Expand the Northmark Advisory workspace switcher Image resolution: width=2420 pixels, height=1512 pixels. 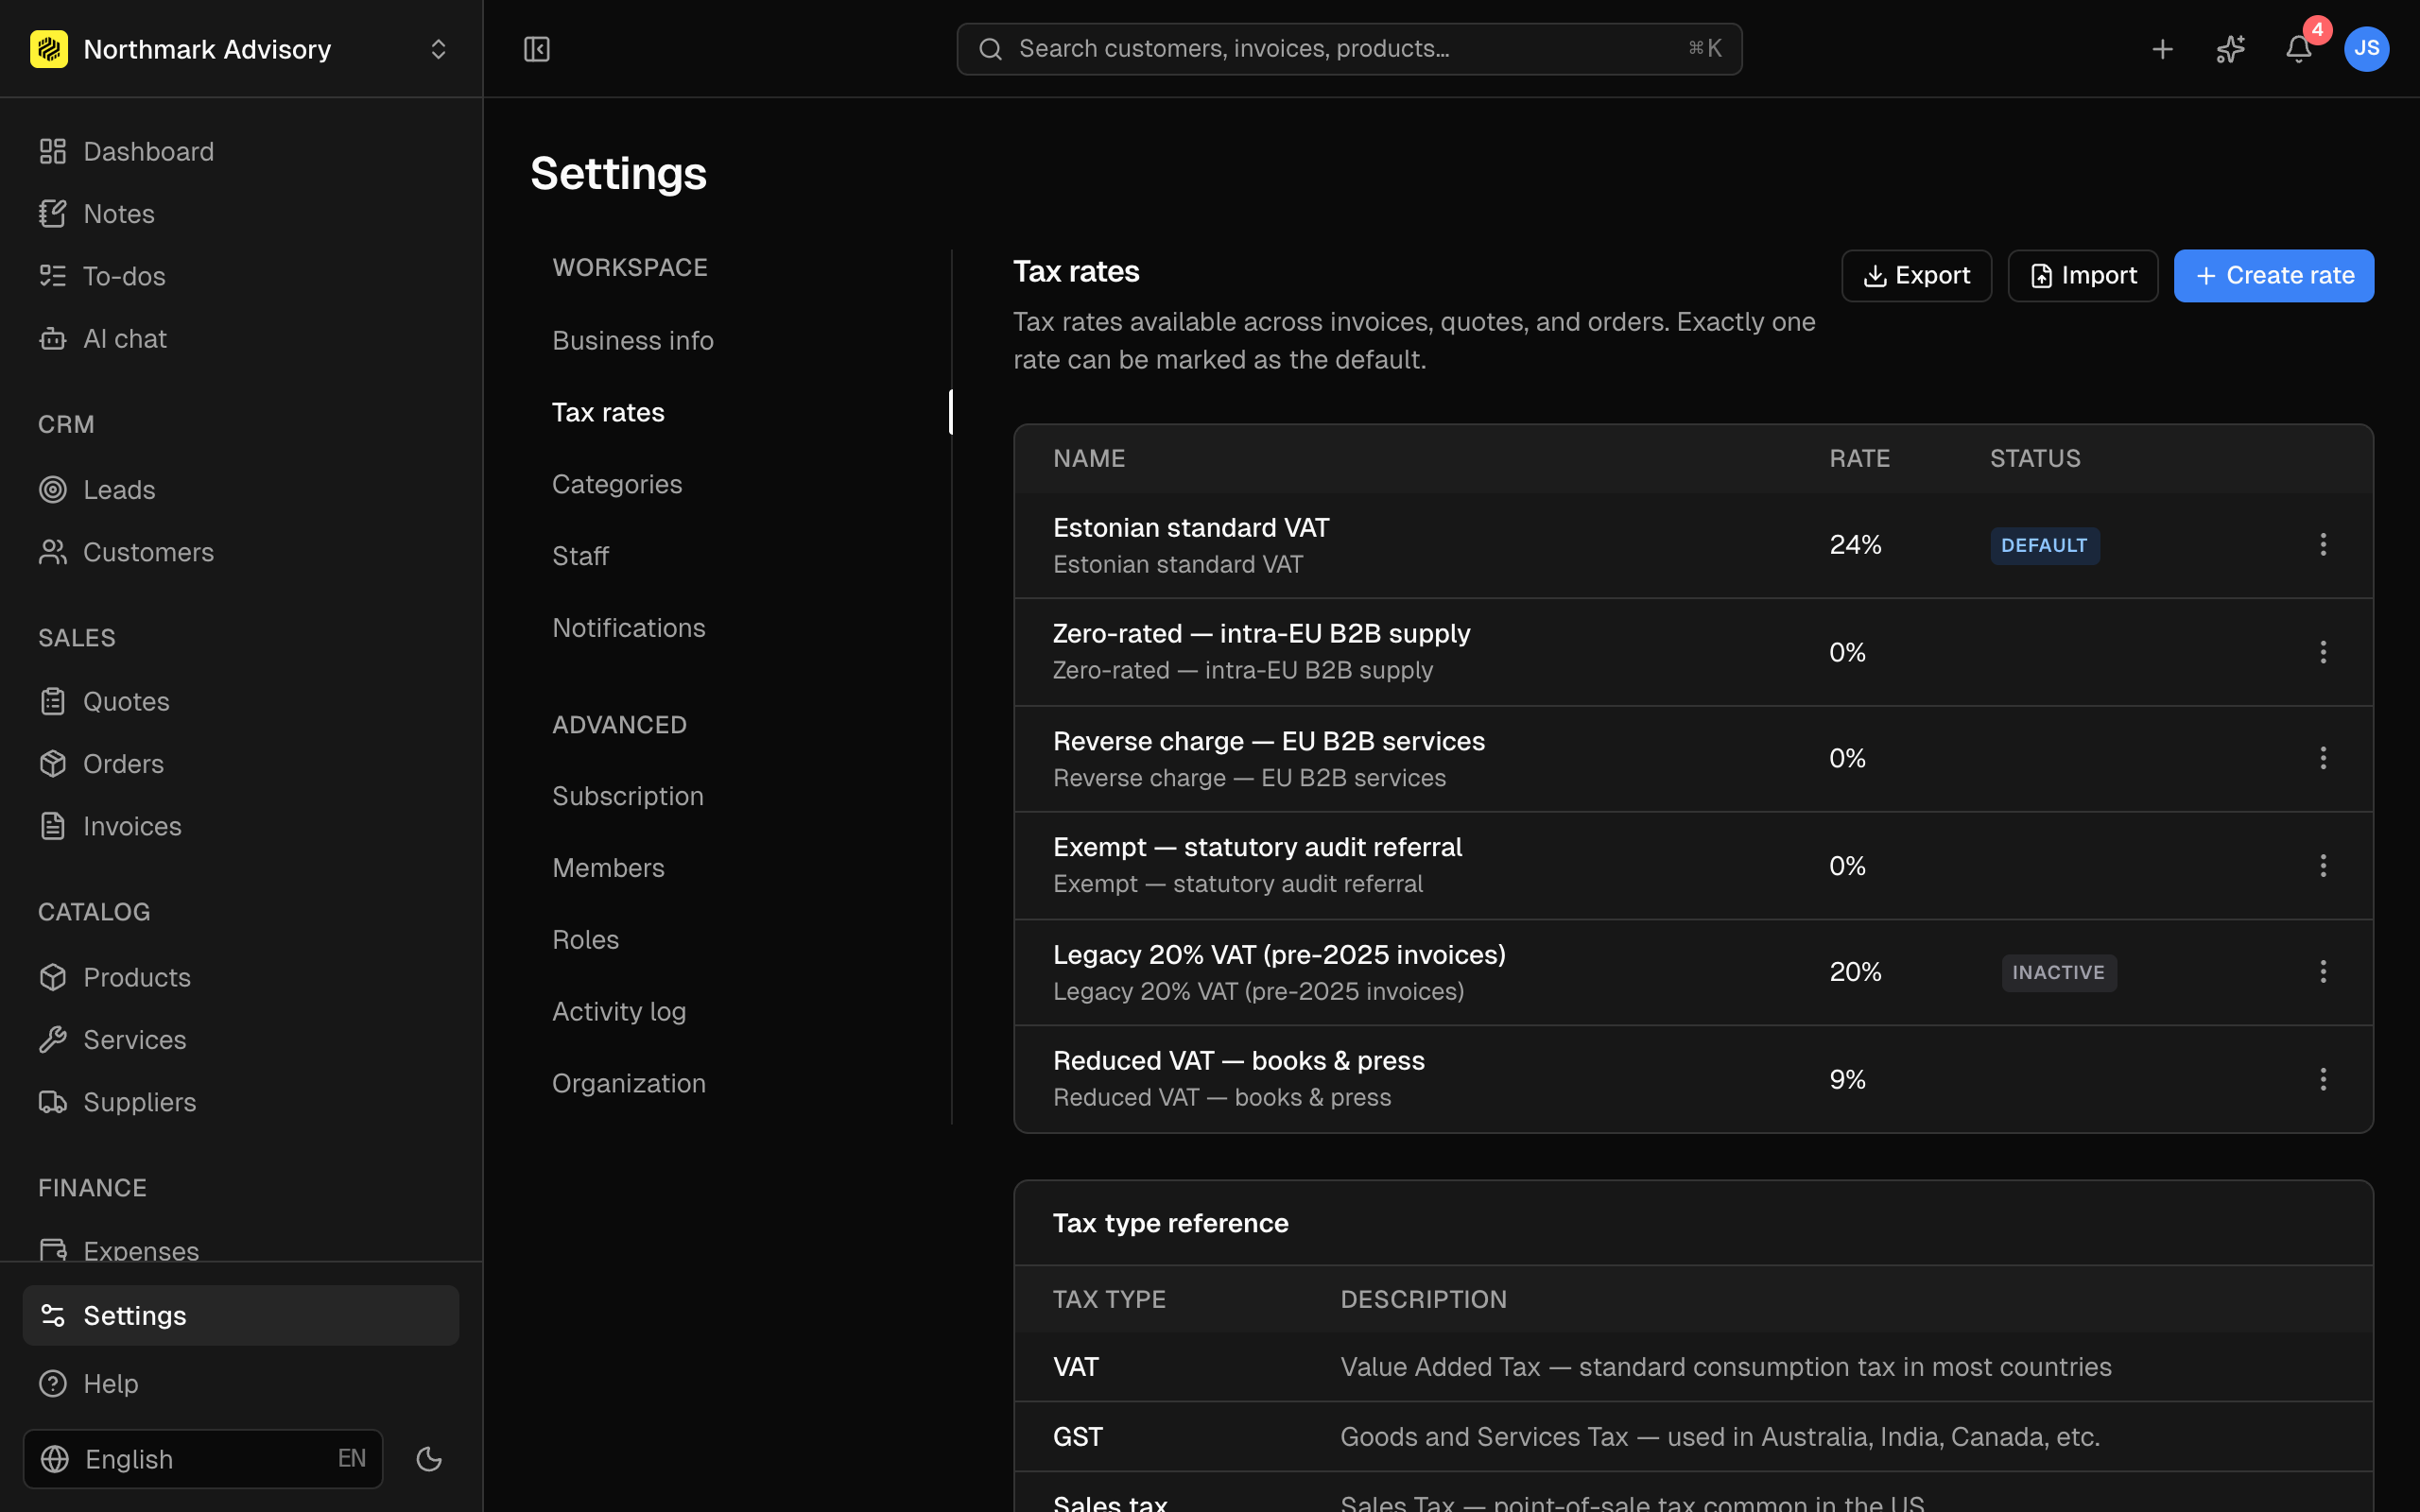(x=240, y=49)
